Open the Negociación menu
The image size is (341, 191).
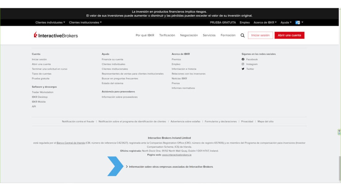click(x=189, y=35)
